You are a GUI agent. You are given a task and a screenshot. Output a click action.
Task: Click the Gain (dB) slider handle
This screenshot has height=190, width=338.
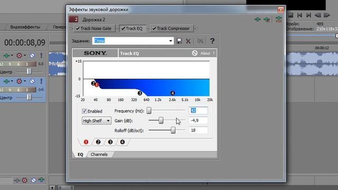161,120
